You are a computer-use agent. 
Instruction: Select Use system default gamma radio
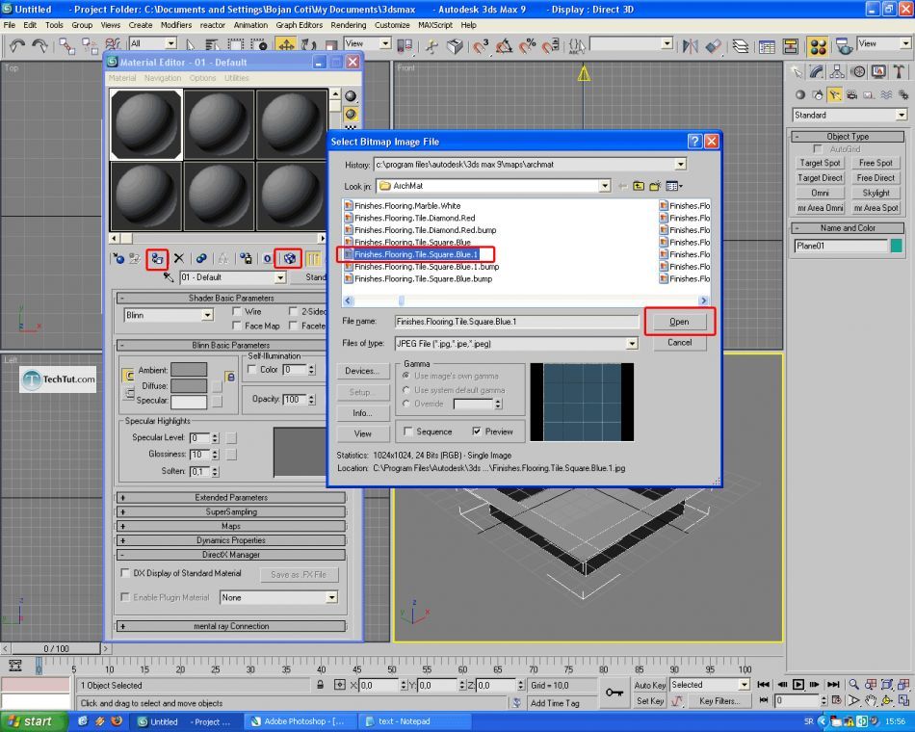406,390
